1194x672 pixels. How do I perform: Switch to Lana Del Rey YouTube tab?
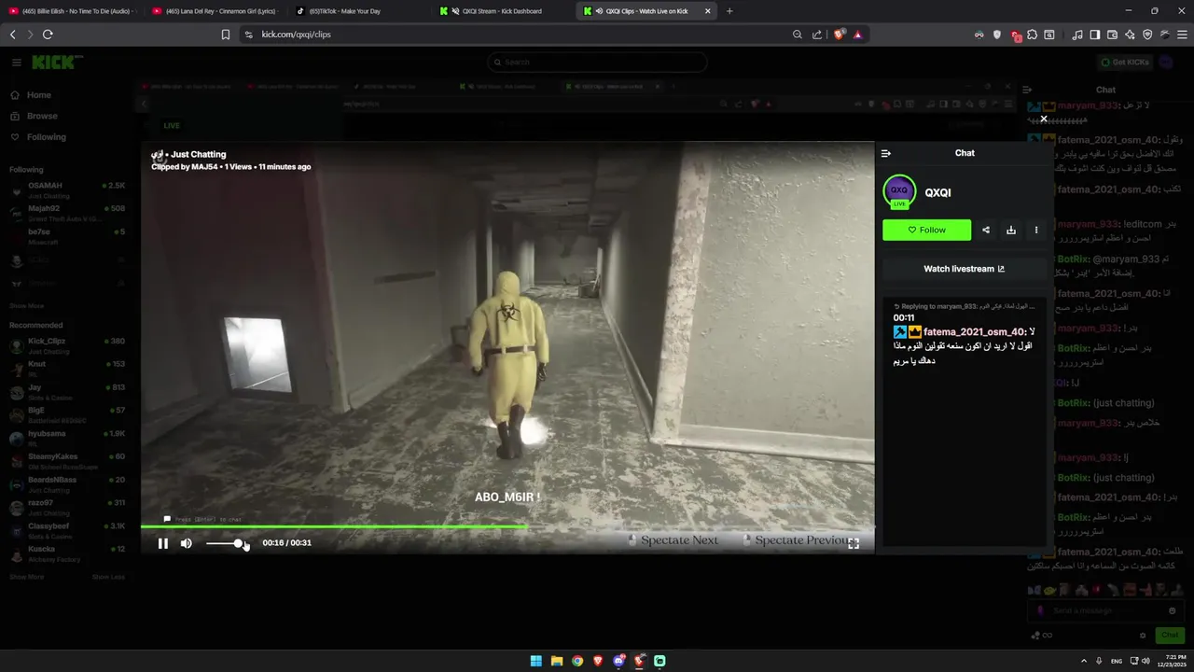tap(215, 11)
